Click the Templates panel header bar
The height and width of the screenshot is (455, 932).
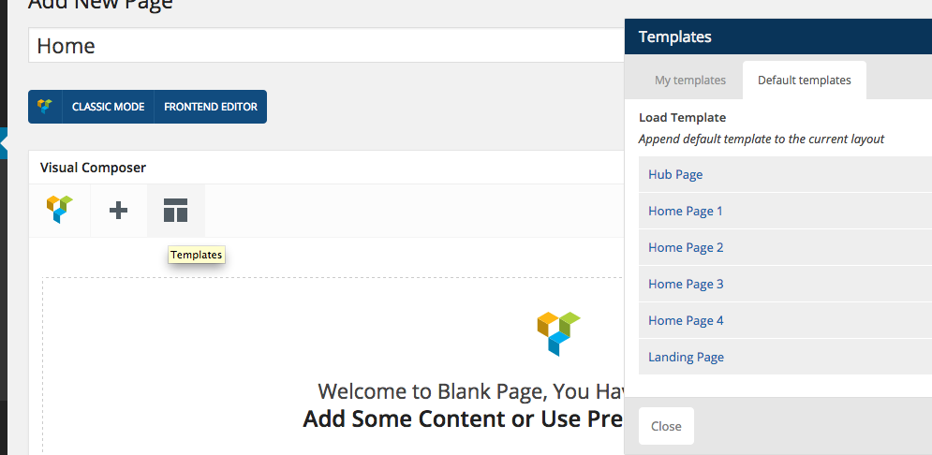(778, 37)
